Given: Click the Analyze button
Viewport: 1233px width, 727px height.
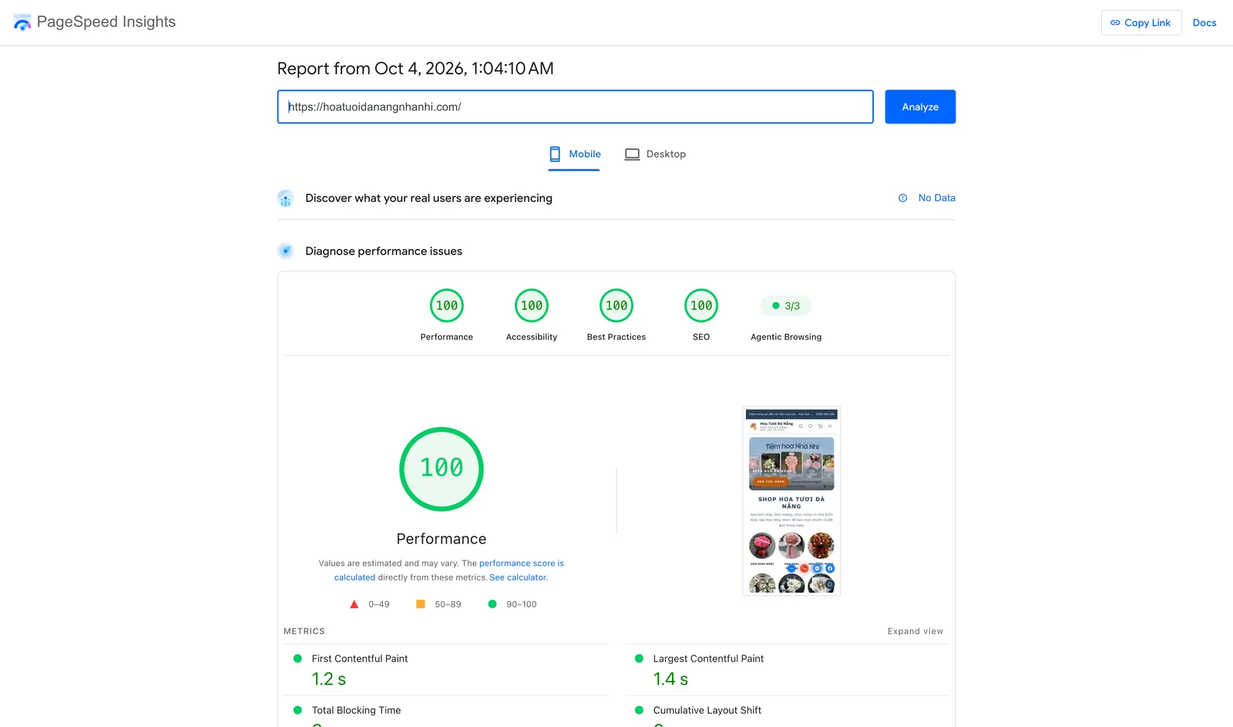Looking at the screenshot, I should point(920,106).
